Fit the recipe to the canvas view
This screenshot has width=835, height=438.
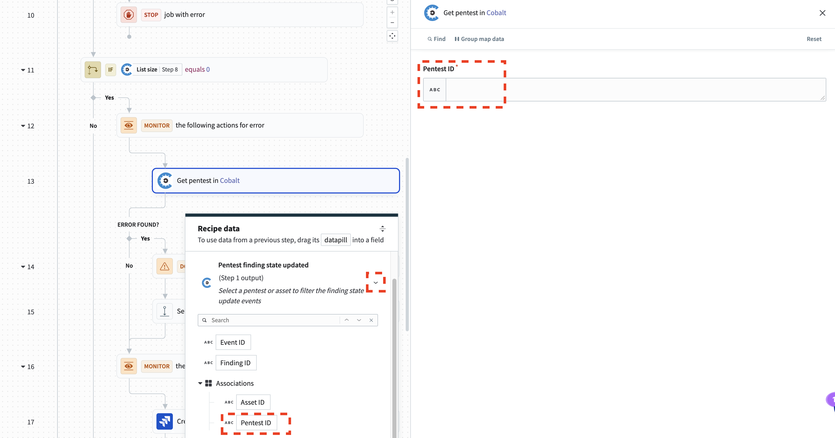tap(392, 36)
